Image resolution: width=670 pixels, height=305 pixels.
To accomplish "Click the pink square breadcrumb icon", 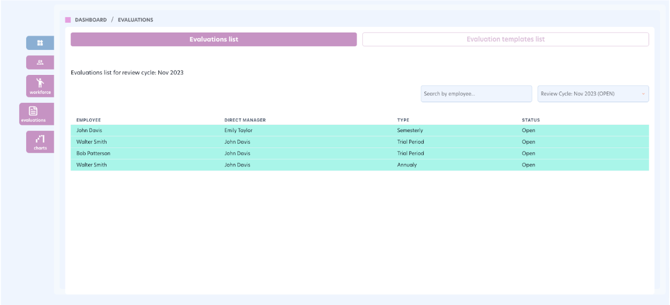I will click(68, 20).
